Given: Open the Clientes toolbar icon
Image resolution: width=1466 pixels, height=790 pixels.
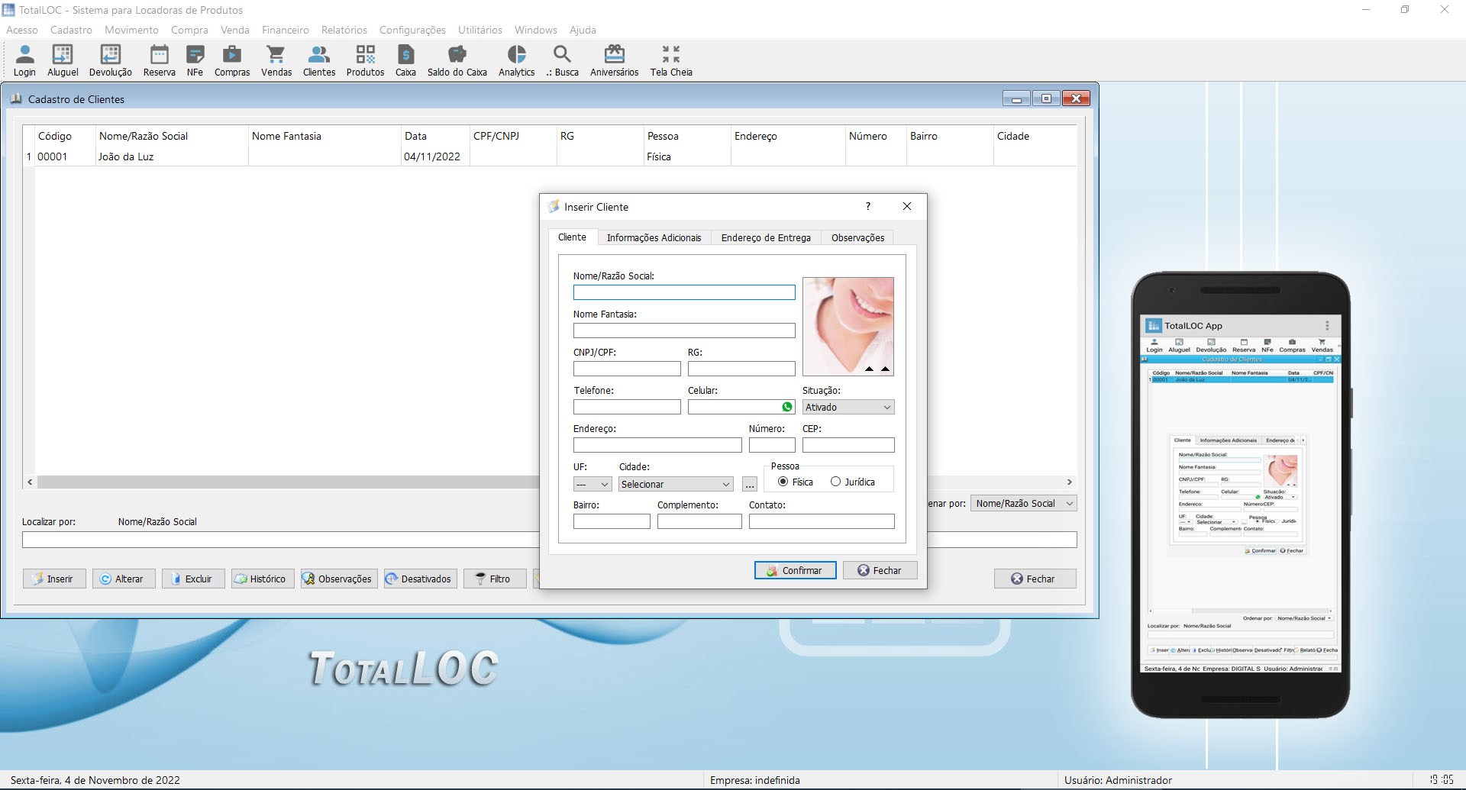Looking at the screenshot, I should (x=319, y=60).
